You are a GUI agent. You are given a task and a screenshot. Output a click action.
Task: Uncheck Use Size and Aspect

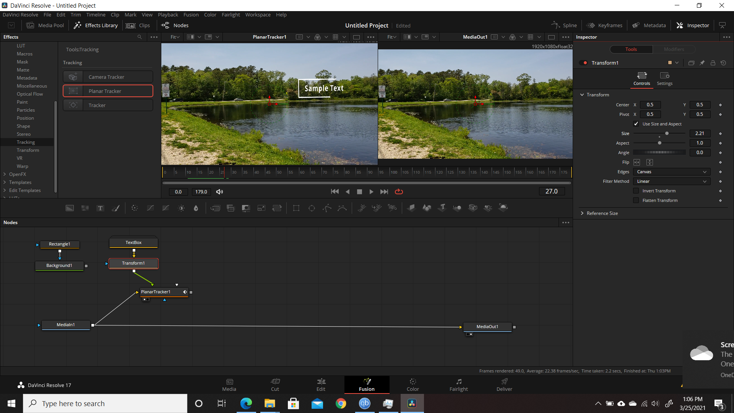click(x=636, y=124)
